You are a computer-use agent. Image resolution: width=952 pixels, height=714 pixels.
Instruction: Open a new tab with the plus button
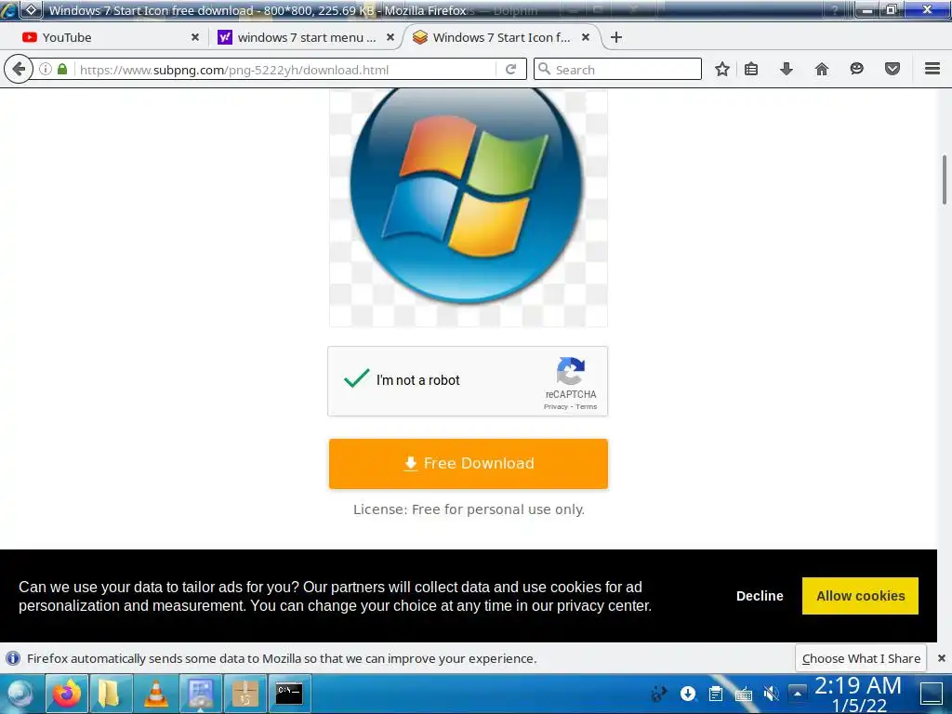(616, 37)
